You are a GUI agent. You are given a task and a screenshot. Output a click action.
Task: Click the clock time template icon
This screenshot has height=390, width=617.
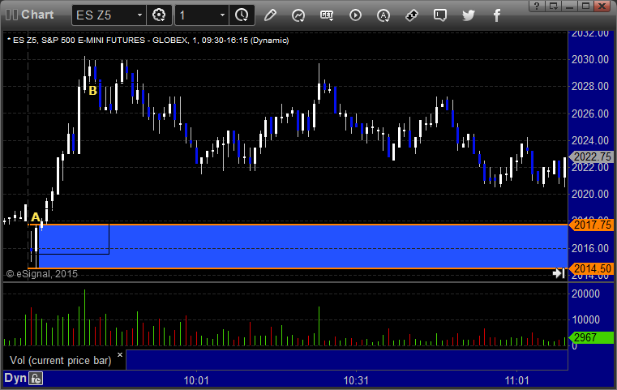(x=241, y=15)
